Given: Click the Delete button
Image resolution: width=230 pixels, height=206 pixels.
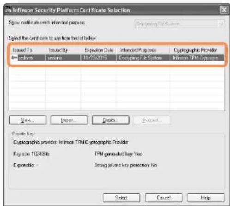Looking at the screenshot, I should [x=111, y=120].
